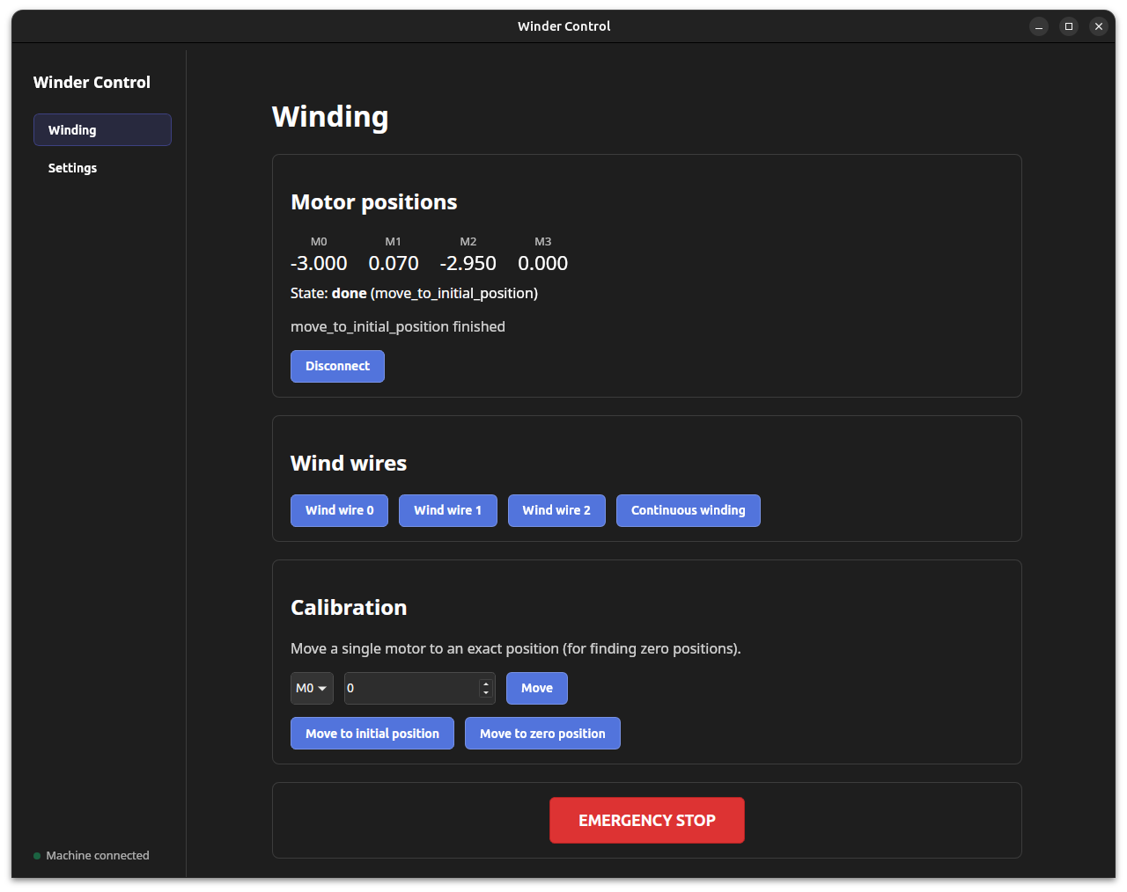Increase position value with stepper up arrow

(486, 683)
